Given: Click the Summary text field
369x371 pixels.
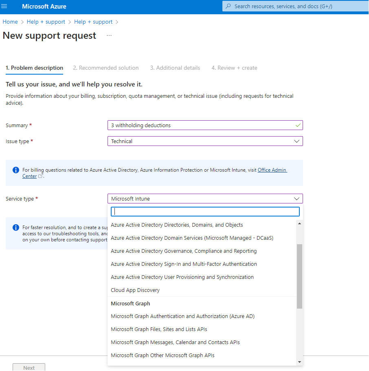Looking at the screenshot, I should [205, 125].
